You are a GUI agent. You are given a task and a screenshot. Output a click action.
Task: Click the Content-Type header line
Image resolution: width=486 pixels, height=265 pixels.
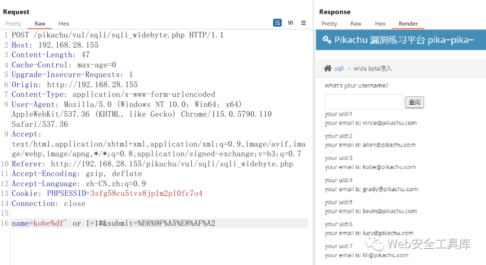click(113, 94)
